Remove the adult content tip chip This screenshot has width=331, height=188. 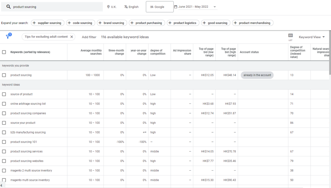coord(71,37)
